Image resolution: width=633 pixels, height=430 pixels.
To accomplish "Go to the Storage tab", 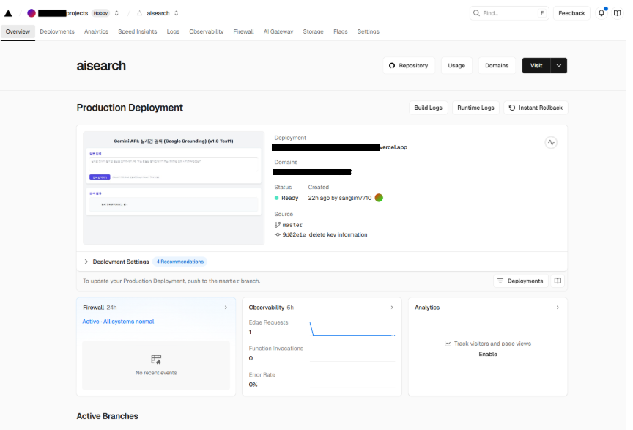I will click(x=313, y=31).
